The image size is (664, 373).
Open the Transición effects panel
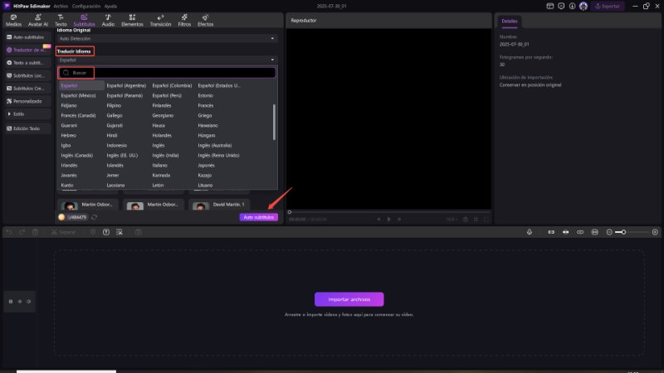point(160,21)
